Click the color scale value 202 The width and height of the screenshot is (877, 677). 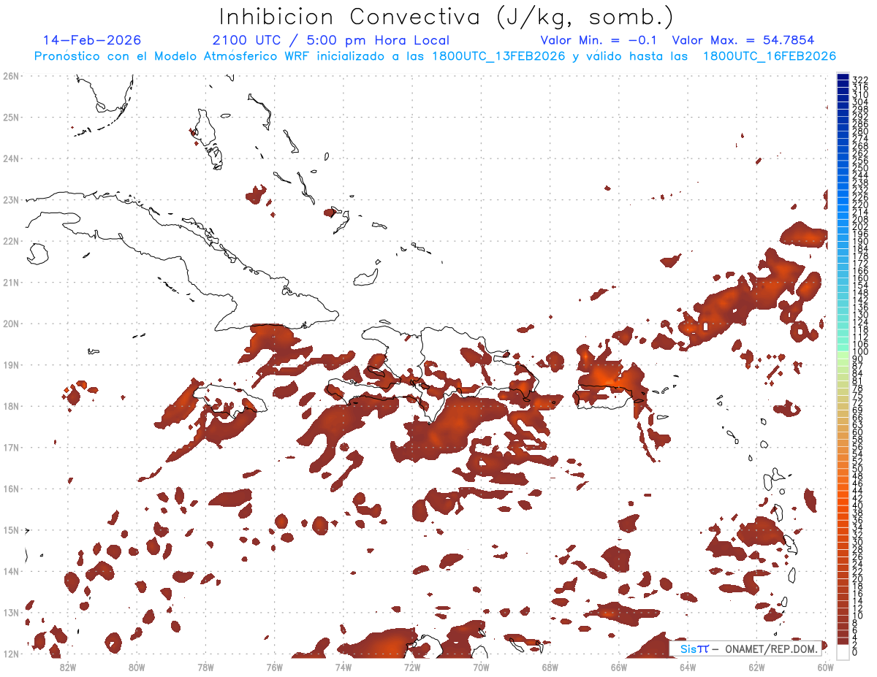point(860,227)
